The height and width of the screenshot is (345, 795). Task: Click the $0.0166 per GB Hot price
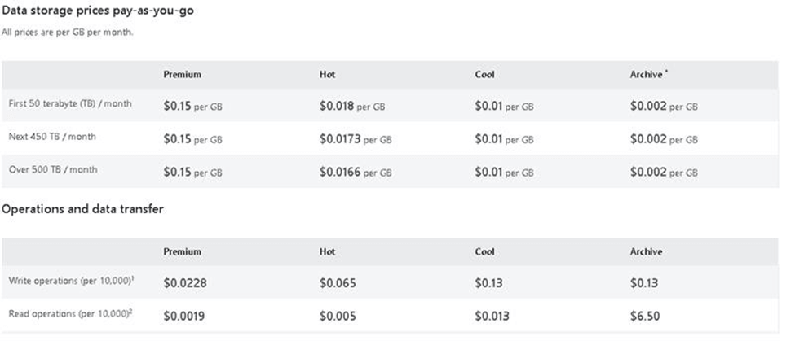pos(356,172)
